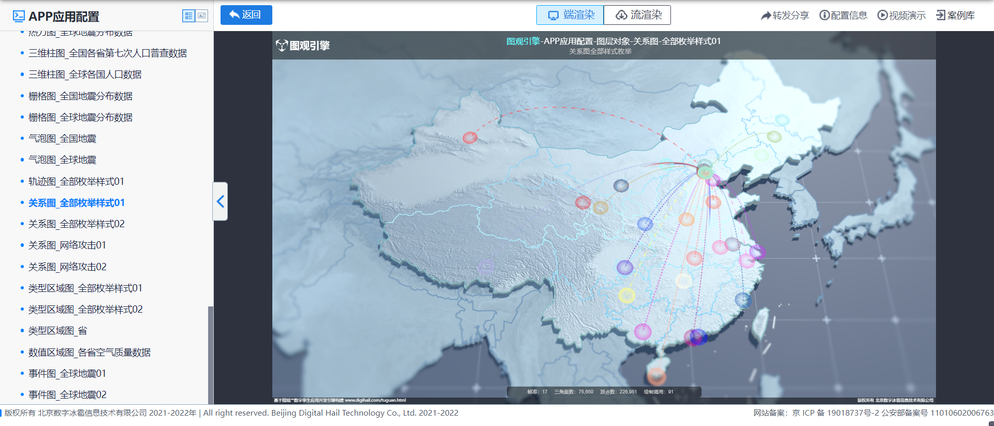The width and height of the screenshot is (994, 426).
Task: Open 配置信息 via its info icon
Action: click(824, 16)
